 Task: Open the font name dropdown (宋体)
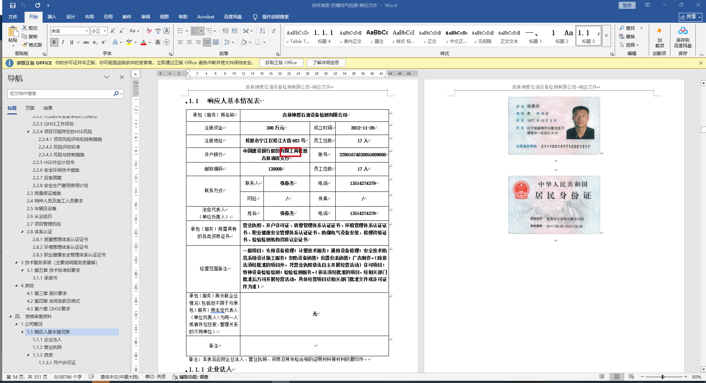[87, 31]
